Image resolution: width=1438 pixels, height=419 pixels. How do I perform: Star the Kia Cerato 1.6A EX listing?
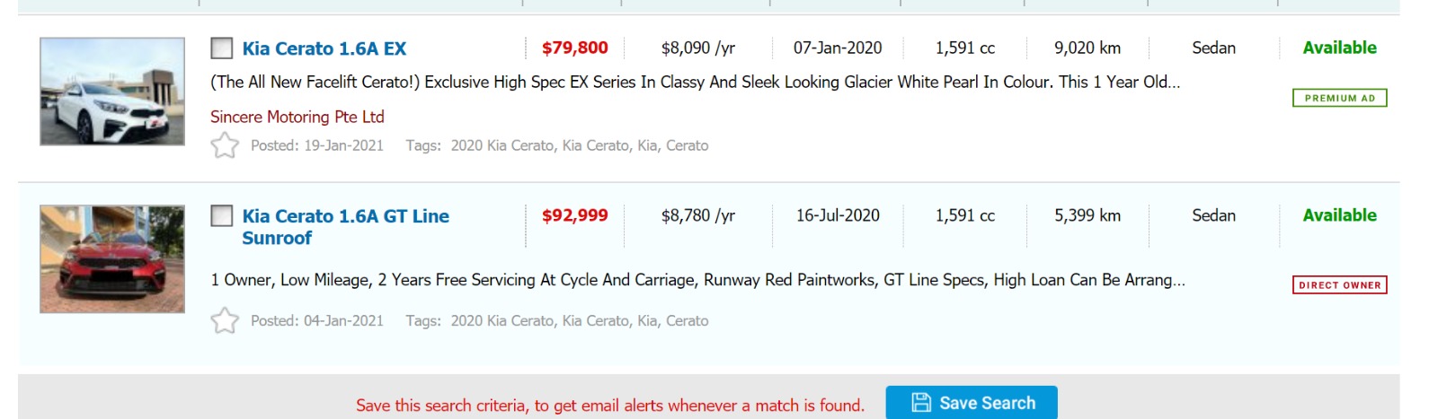[225, 145]
